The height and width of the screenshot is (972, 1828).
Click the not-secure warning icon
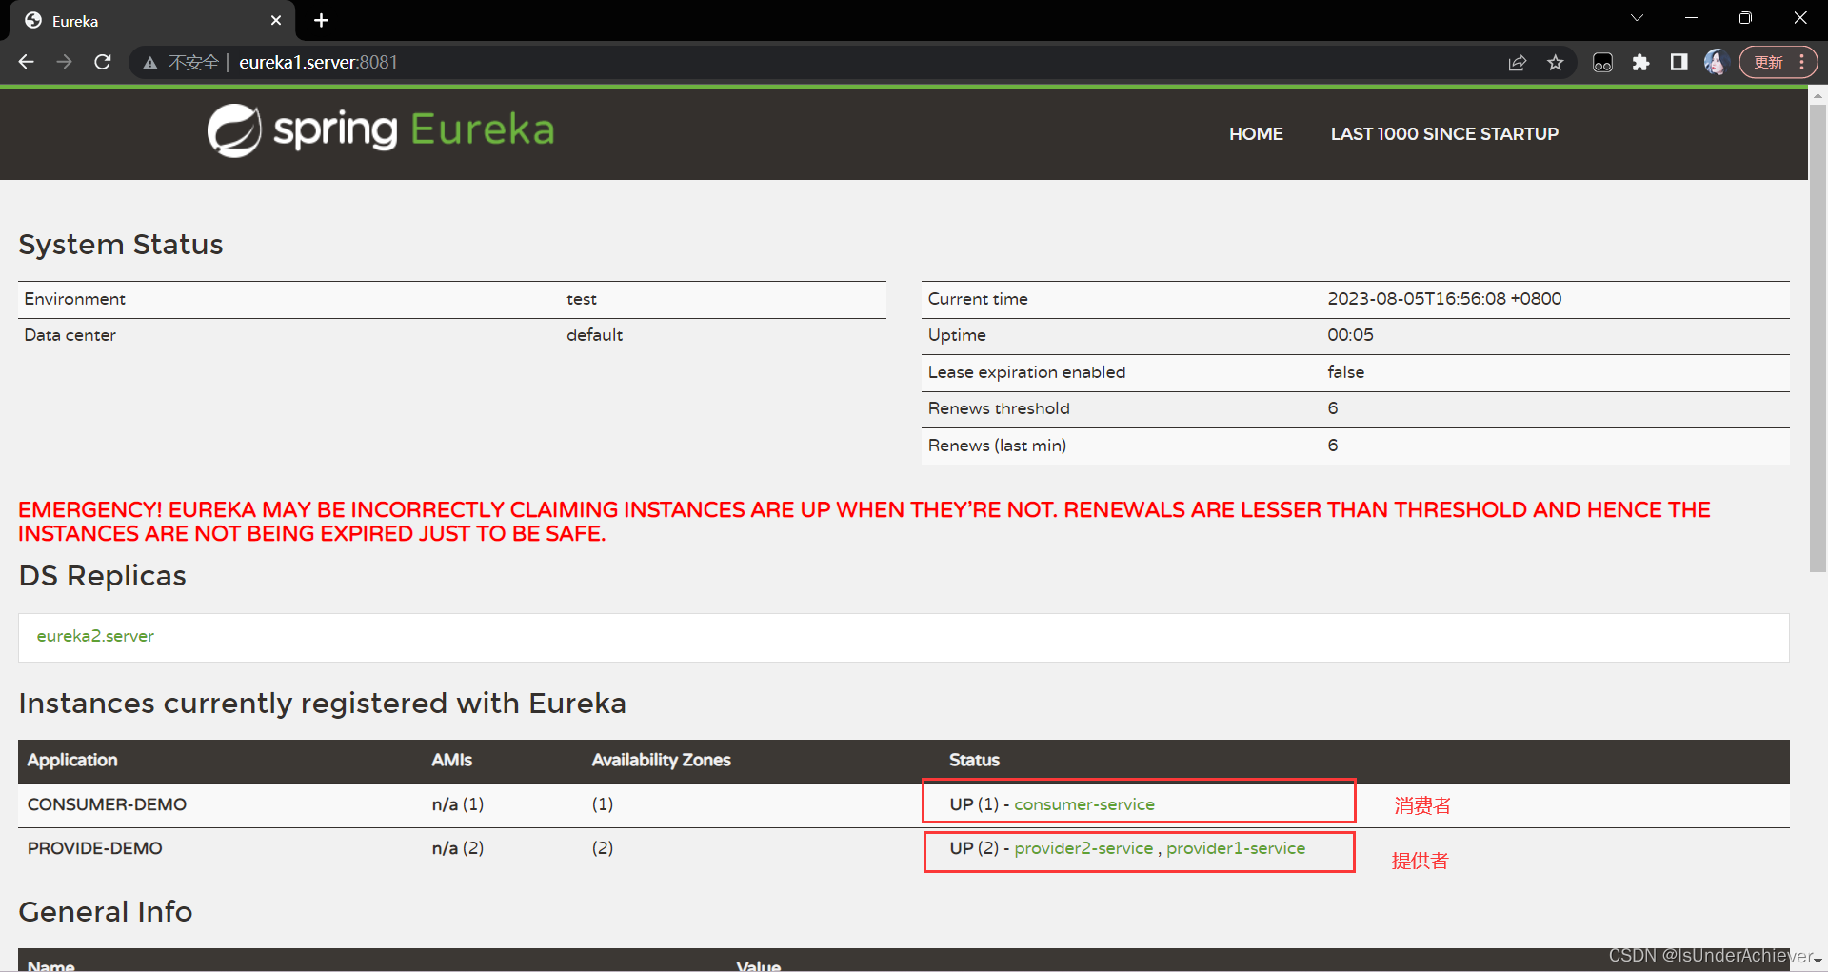(x=150, y=63)
